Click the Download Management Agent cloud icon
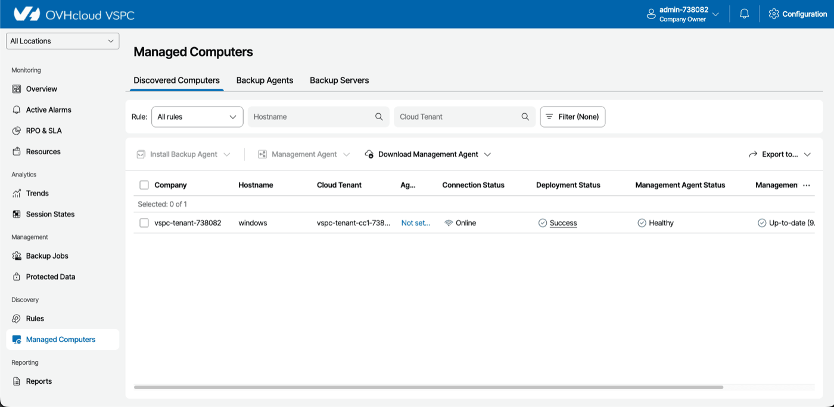 369,154
